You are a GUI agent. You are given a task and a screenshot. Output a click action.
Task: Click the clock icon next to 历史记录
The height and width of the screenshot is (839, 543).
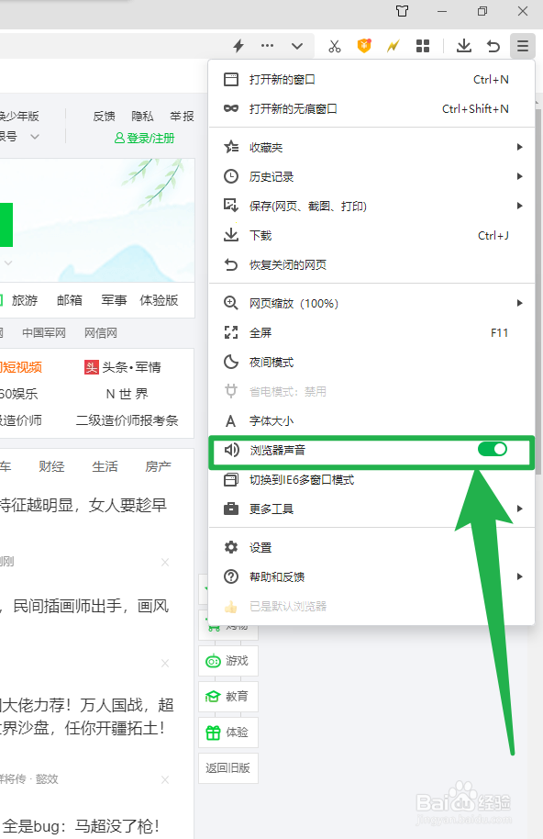(x=231, y=176)
